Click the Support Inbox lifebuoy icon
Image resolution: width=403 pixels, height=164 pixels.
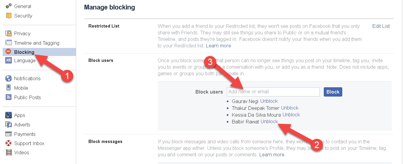tap(9, 143)
